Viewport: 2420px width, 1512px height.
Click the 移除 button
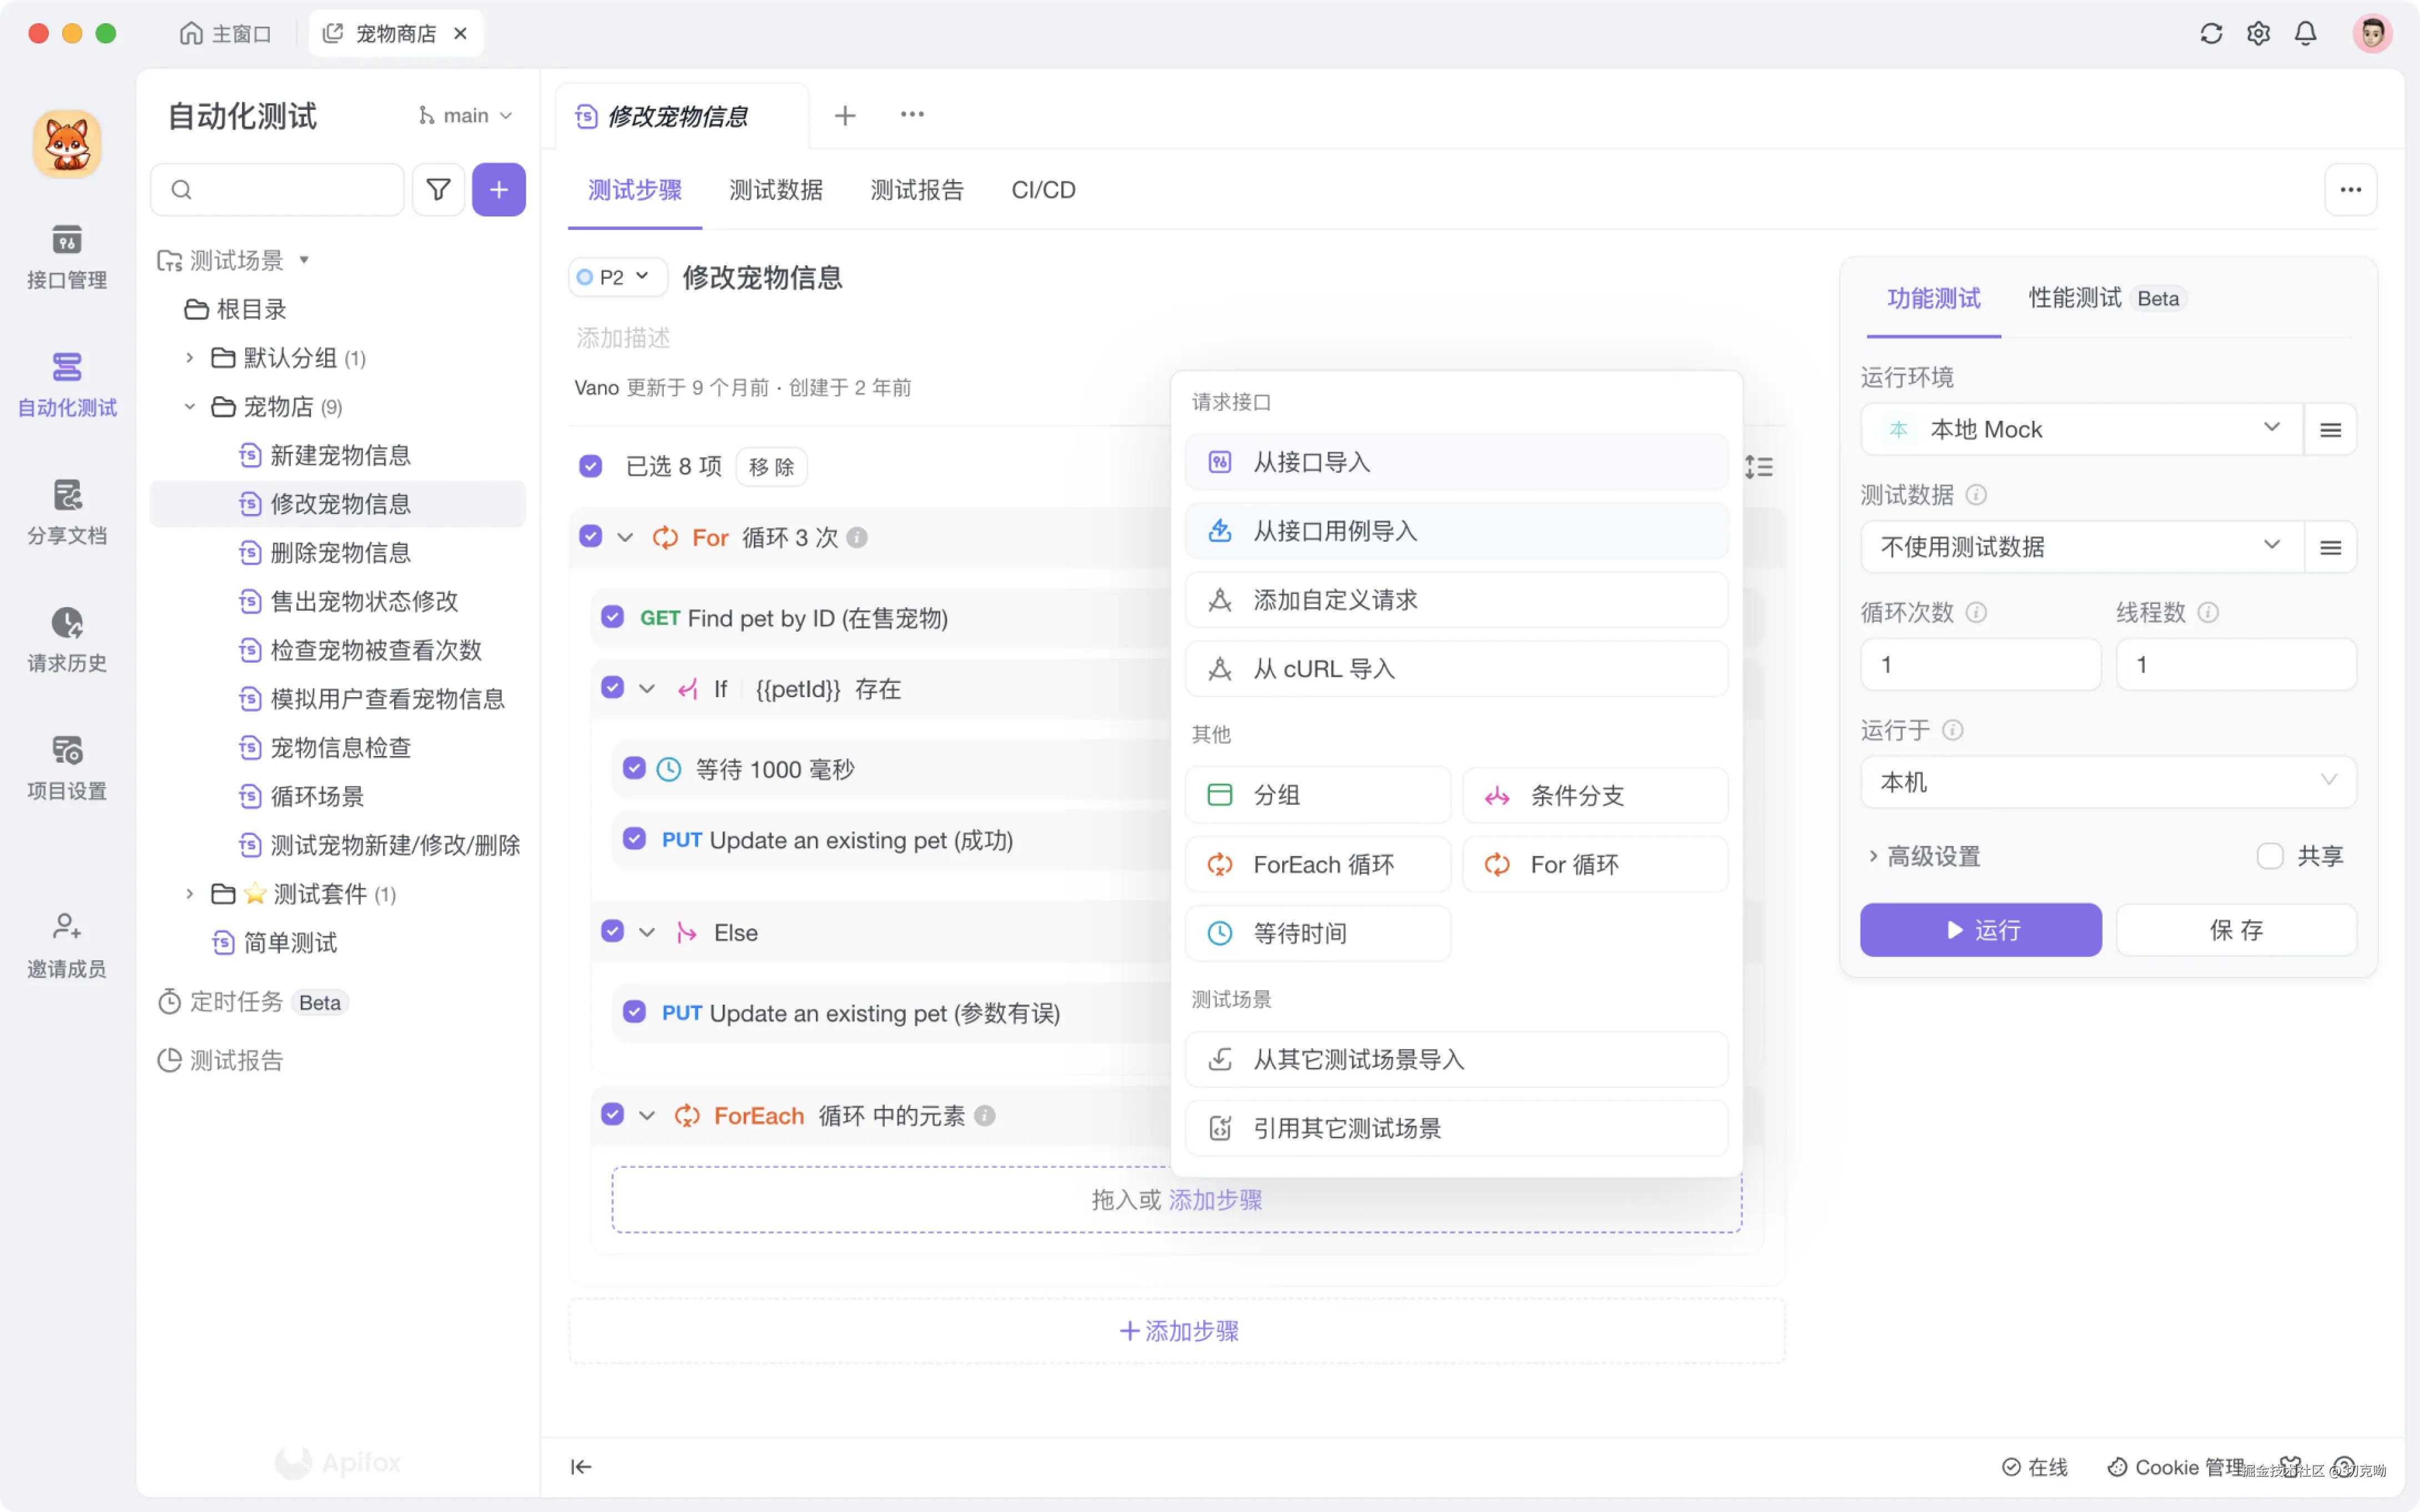click(x=771, y=467)
